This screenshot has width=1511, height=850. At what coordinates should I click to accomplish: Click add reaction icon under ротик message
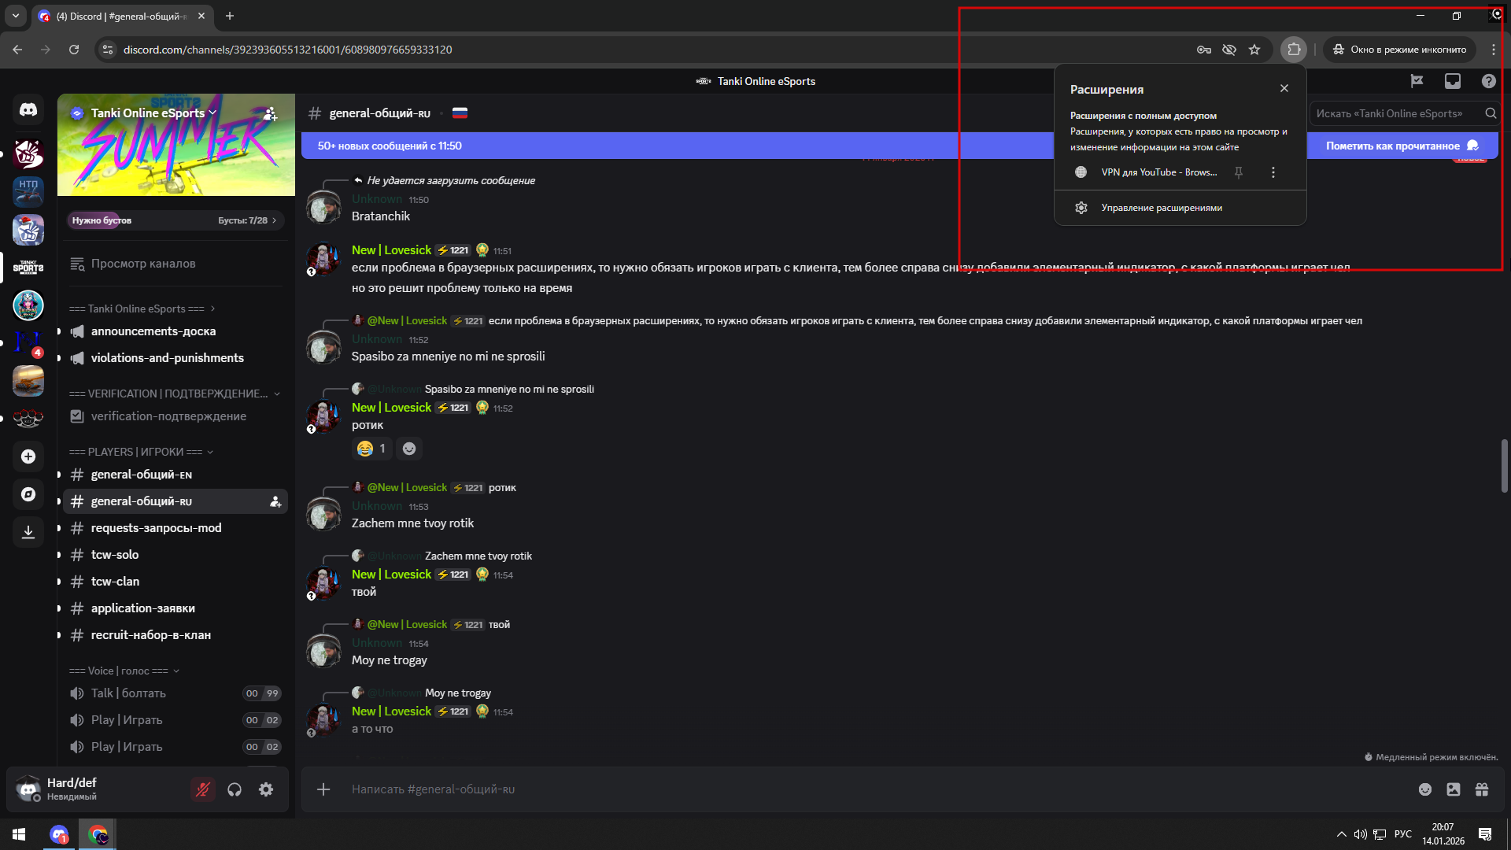coord(409,449)
